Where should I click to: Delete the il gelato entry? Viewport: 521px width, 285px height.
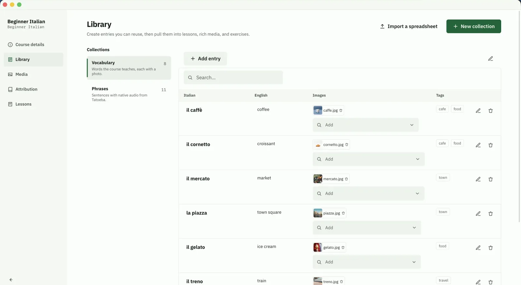pos(490,248)
